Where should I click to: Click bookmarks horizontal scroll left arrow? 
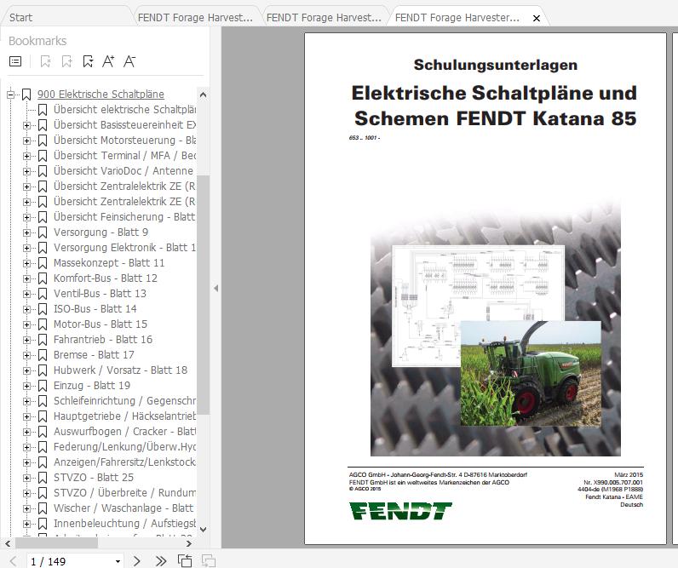[8, 543]
